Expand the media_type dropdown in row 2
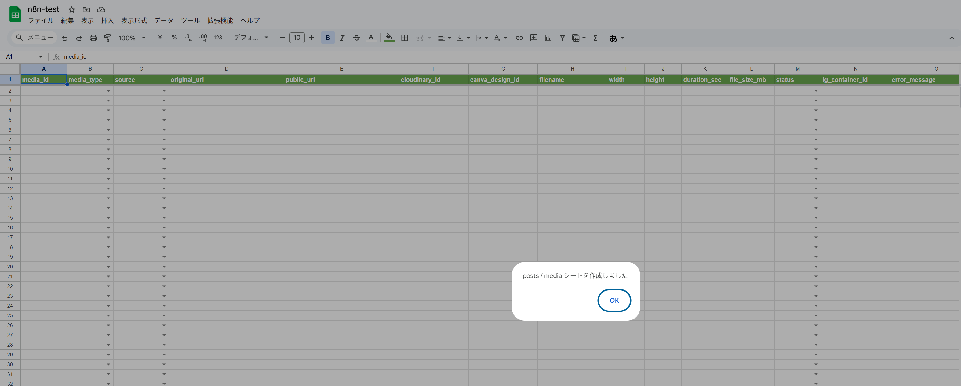 (108, 91)
